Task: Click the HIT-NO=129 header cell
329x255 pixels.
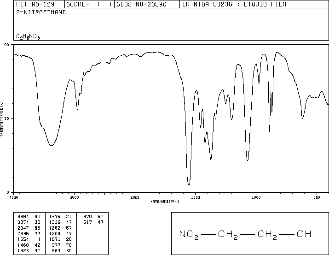Action: [39, 4]
